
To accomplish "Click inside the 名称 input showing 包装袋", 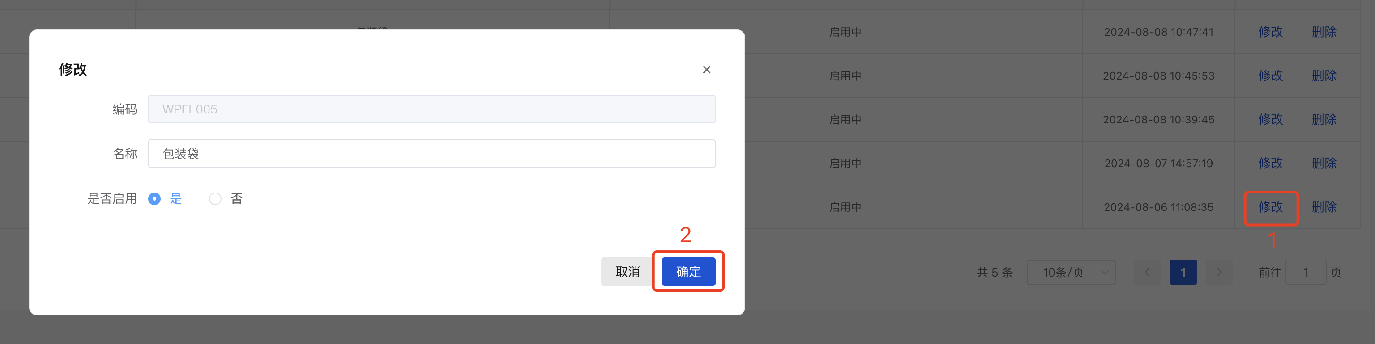I will [x=431, y=153].
